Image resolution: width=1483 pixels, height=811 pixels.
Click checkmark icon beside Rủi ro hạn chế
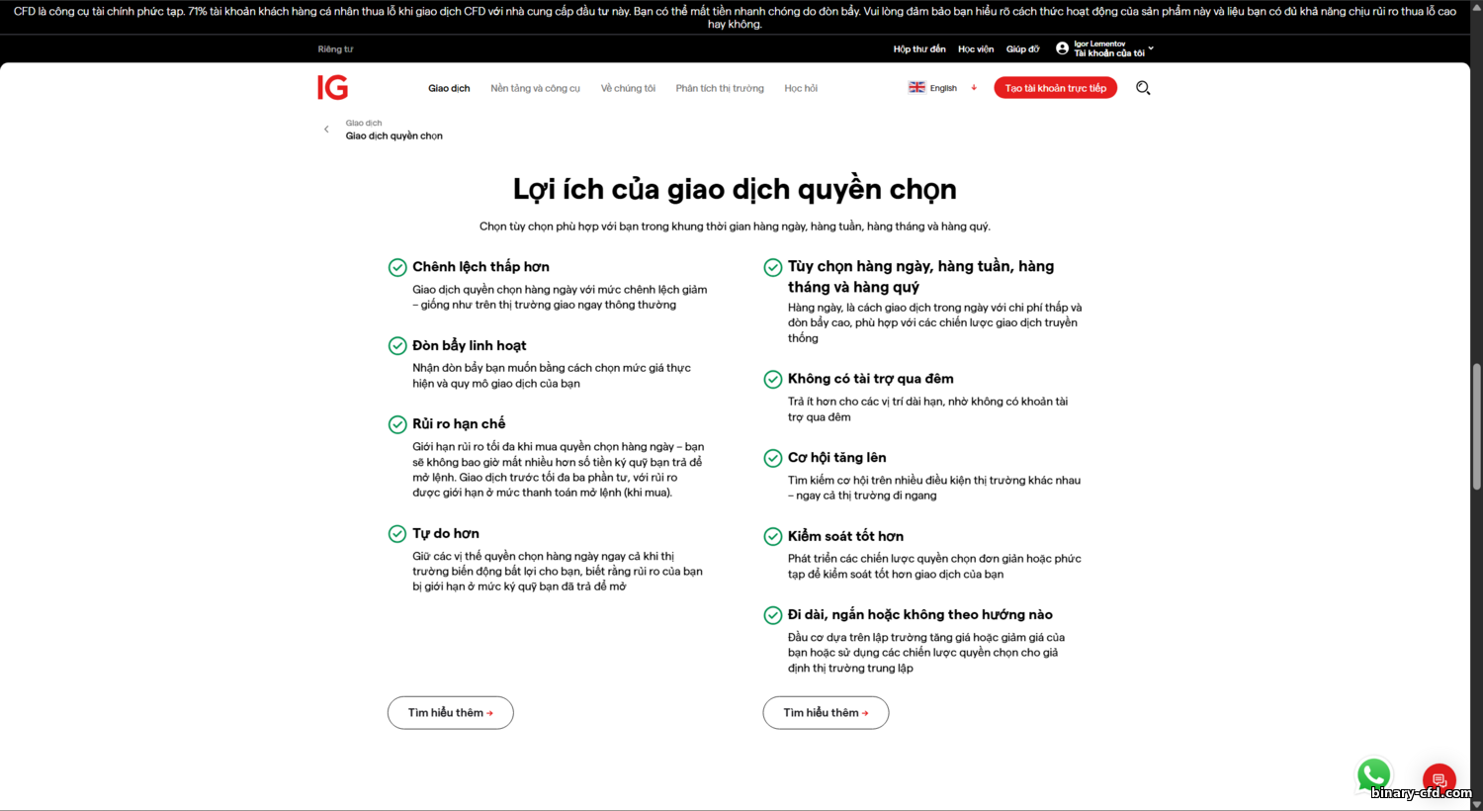[x=397, y=424]
